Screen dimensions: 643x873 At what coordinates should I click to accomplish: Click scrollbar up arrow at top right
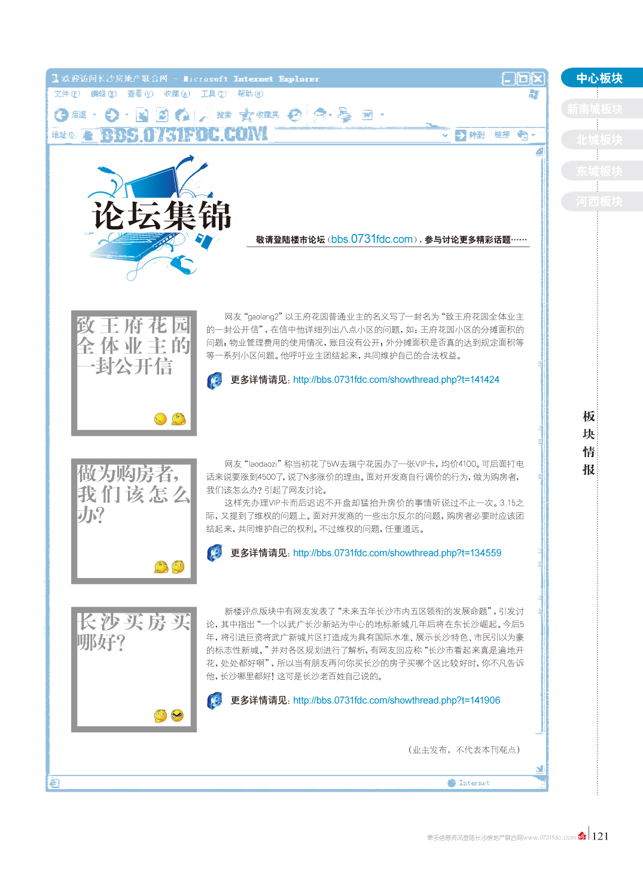(540, 151)
